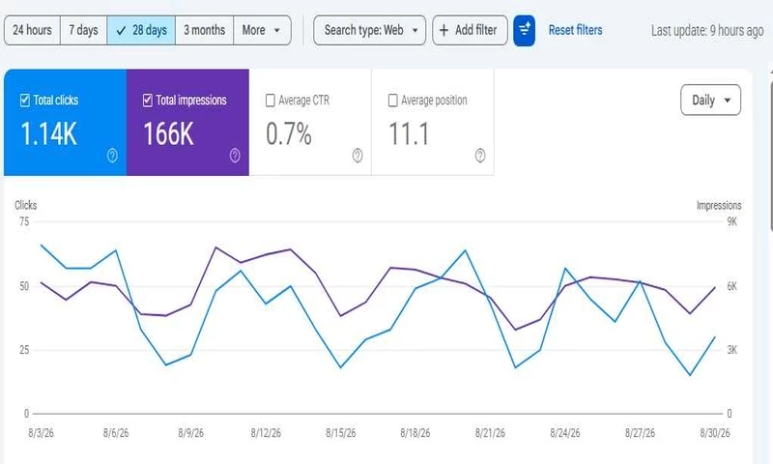
Task: Open help icon on Total clicks card
Action: (x=112, y=156)
